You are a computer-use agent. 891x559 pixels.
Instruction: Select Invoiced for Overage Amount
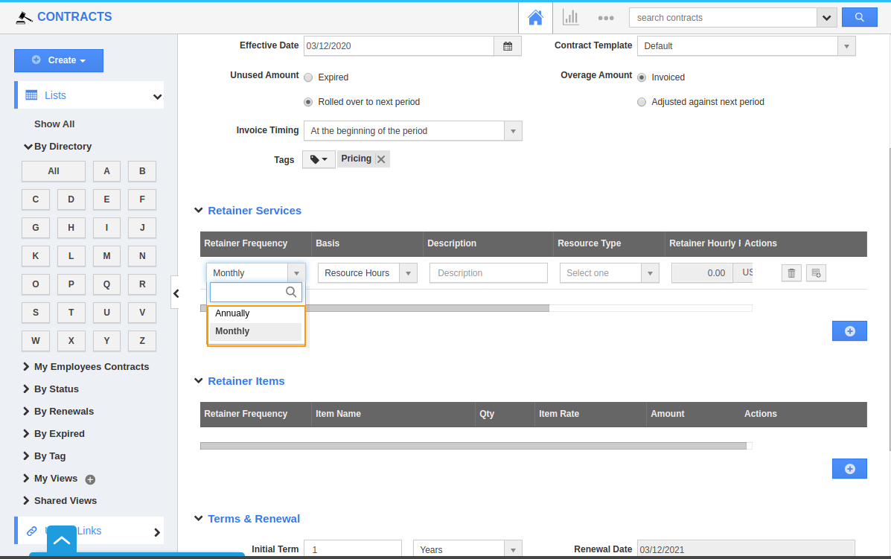[642, 77]
